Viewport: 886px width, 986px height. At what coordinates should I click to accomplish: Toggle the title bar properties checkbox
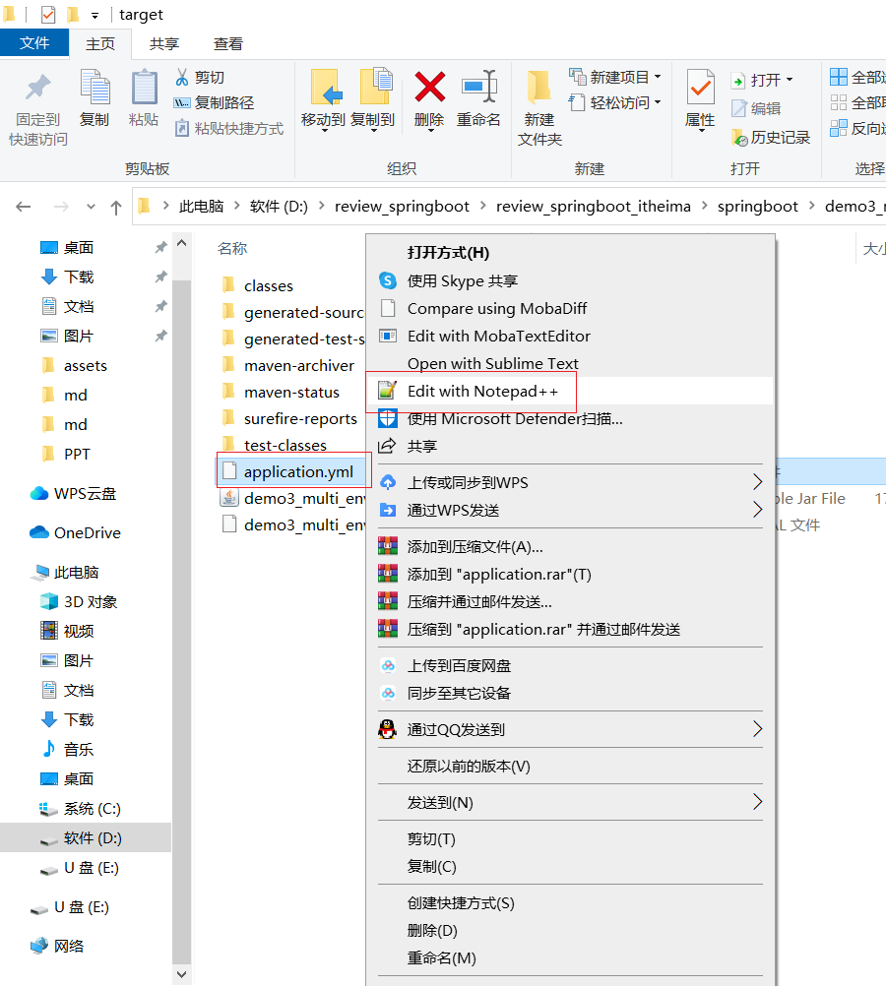[x=48, y=15]
